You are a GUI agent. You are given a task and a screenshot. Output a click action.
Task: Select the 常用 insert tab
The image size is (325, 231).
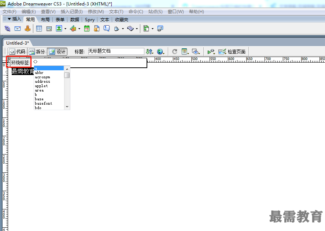click(30, 20)
